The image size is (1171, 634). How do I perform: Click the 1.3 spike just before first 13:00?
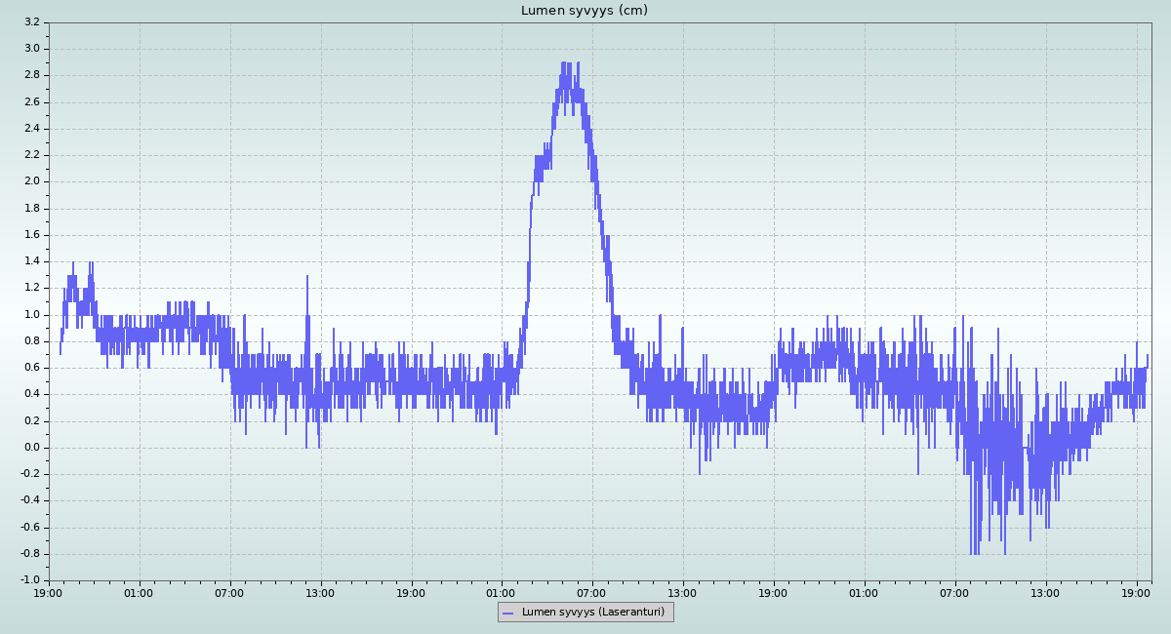tap(307, 276)
